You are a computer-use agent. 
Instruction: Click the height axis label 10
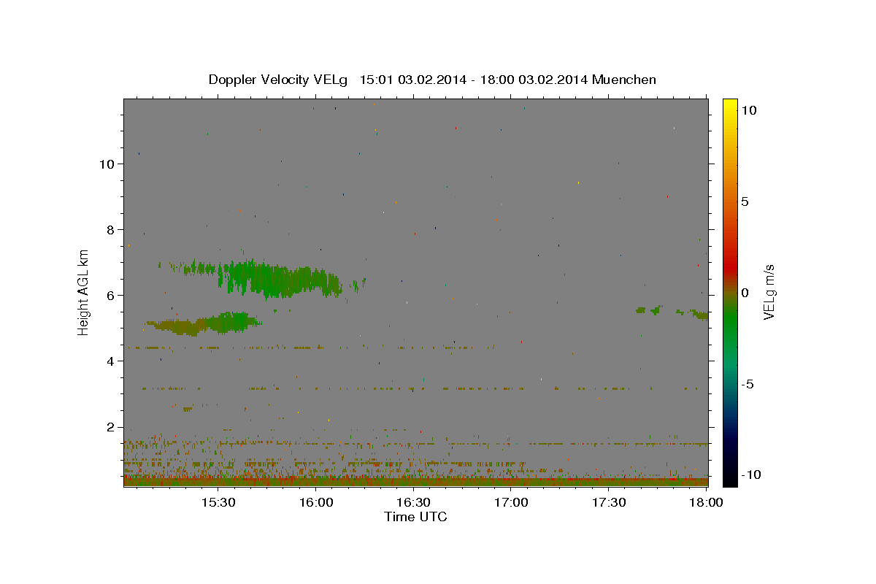click(107, 164)
